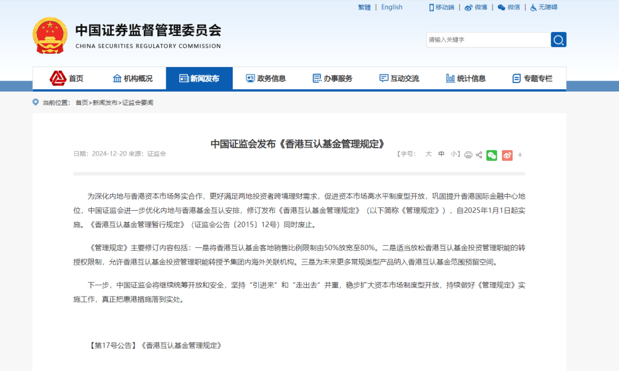Click the 来源：证监会 source text

click(x=147, y=154)
